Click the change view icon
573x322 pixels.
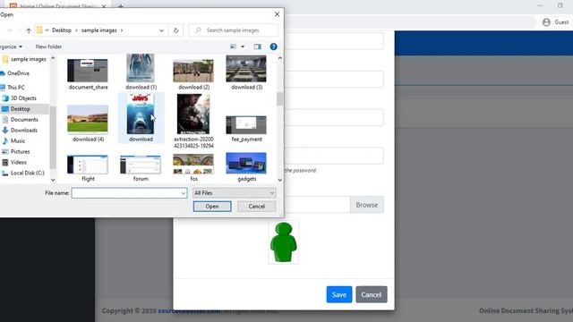233,47
